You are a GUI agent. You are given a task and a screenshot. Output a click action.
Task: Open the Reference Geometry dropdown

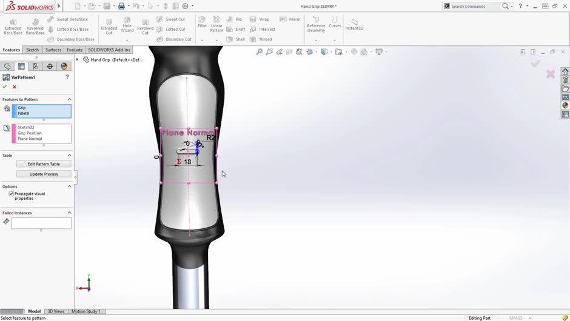pyautogui.click(x=316, y=40)
